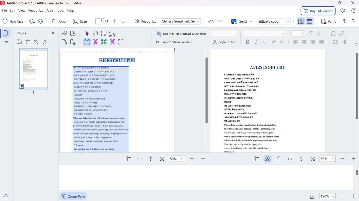Start a New Task
The image size is (359, 201).
click(x=13, y=21)
